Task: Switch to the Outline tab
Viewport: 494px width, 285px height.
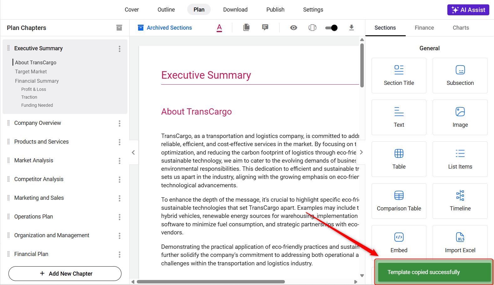Action: (x=166, y=10)
